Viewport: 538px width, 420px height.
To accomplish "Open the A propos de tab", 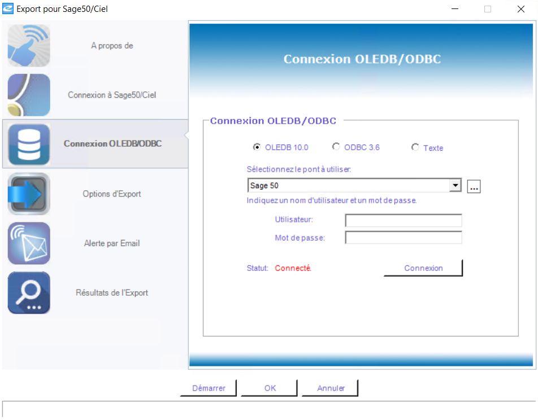I will click(x=112, y=46).
